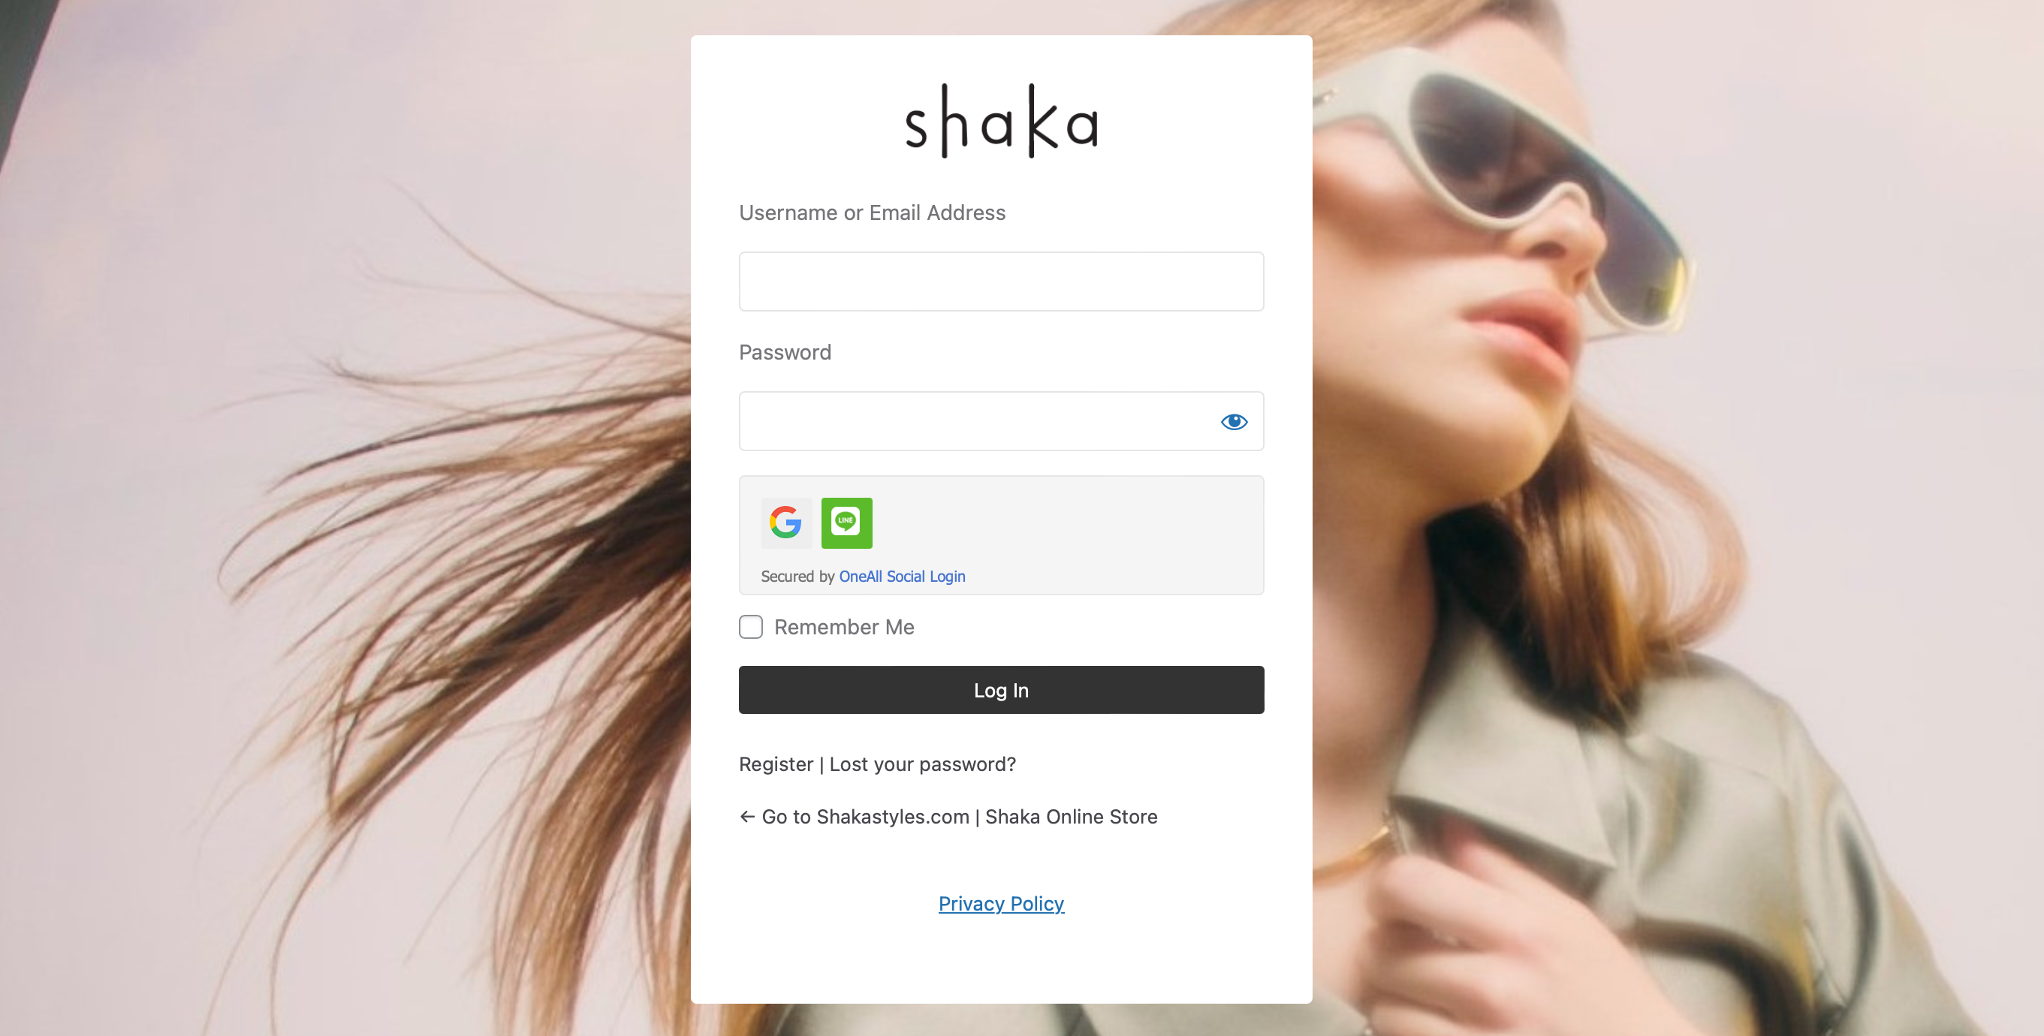Sign in with the LINE icon

pos(846,523)
